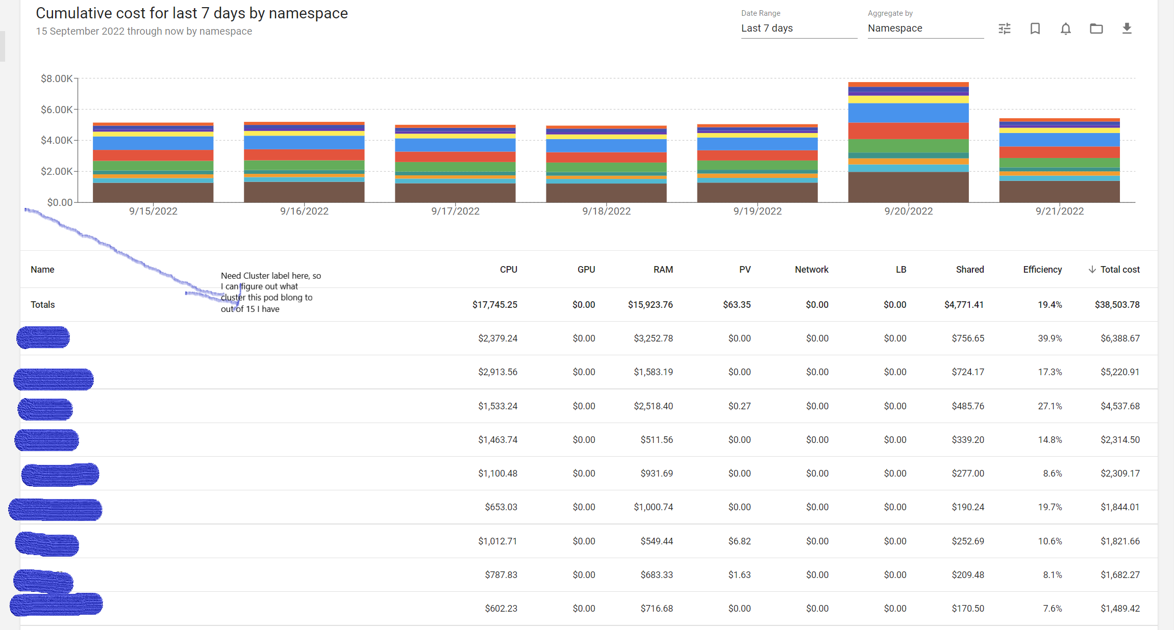Click the Totals row
The image size is (1174, 630).
pos(42,304)
